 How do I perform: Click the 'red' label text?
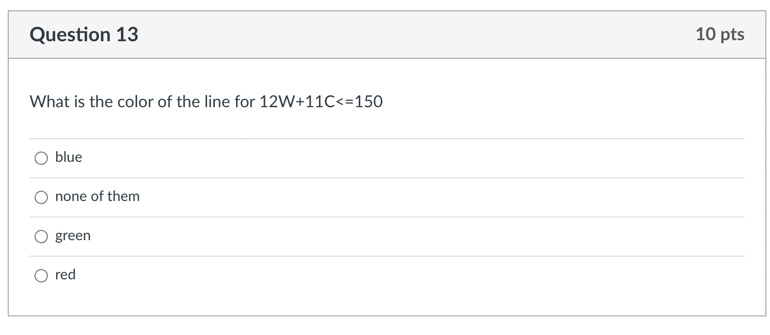pos(65,275)
